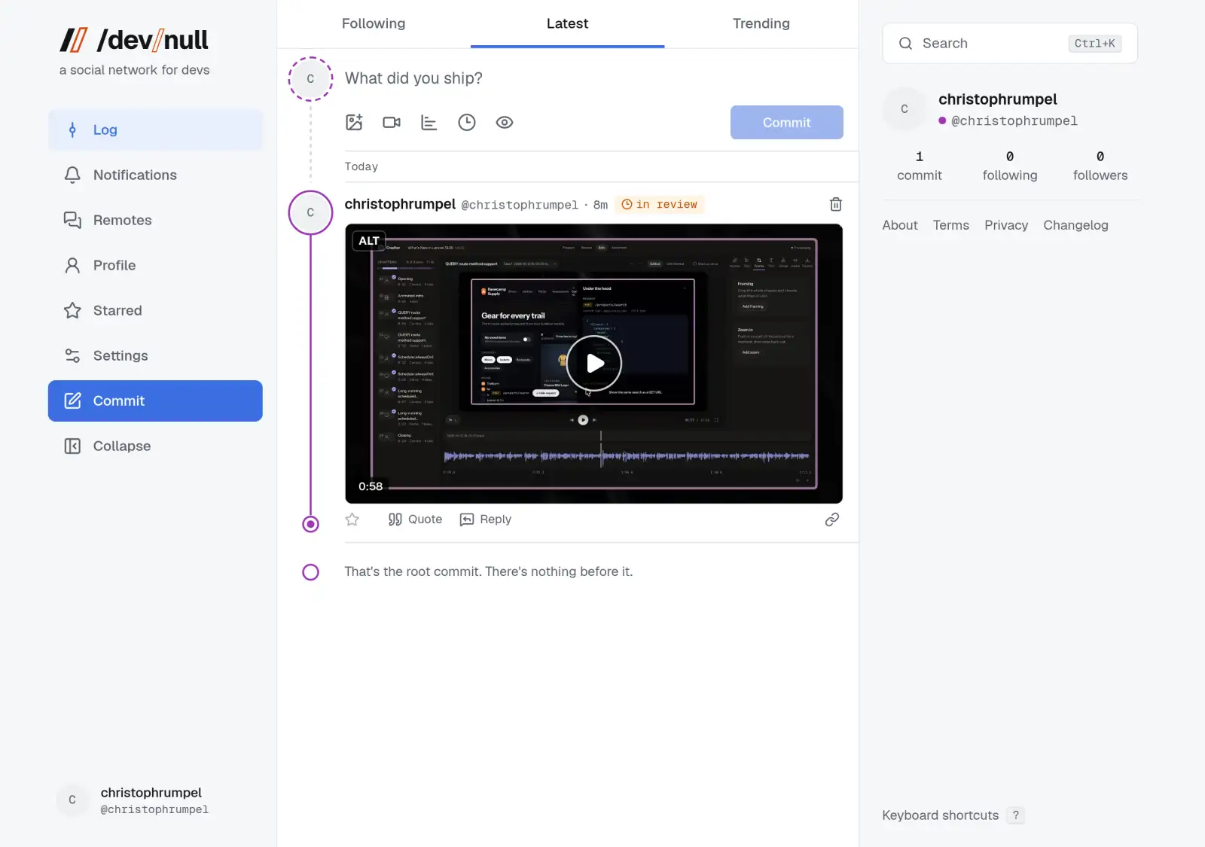Click the /dev/null logo
This screenshot has height=847, width=1205.
(x=135, y=40)
